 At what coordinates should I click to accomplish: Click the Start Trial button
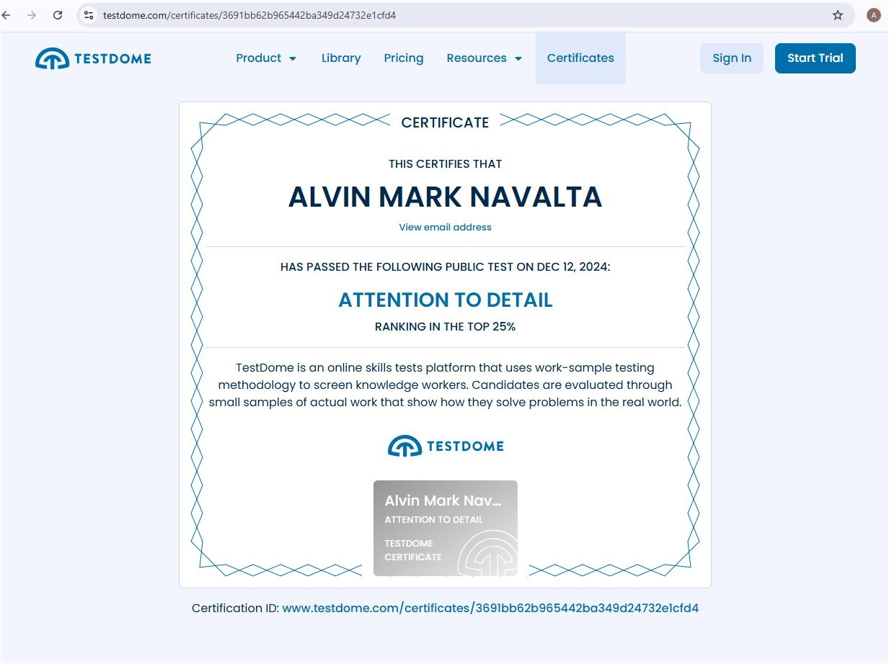click(815, 58)
